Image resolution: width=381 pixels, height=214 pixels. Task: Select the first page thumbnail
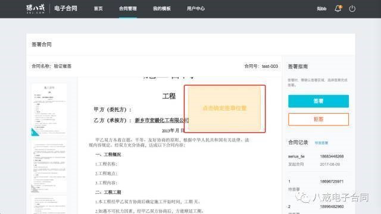click(x=49, y=109)
